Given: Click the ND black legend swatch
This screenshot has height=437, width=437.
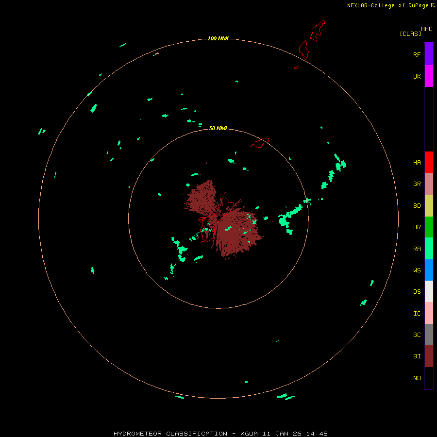Looking at the screenshot, I should (x=429, y=378).
